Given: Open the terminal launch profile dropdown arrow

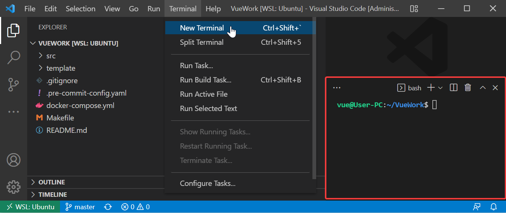Looking at the screenshot, I should (x=440, y=88).
